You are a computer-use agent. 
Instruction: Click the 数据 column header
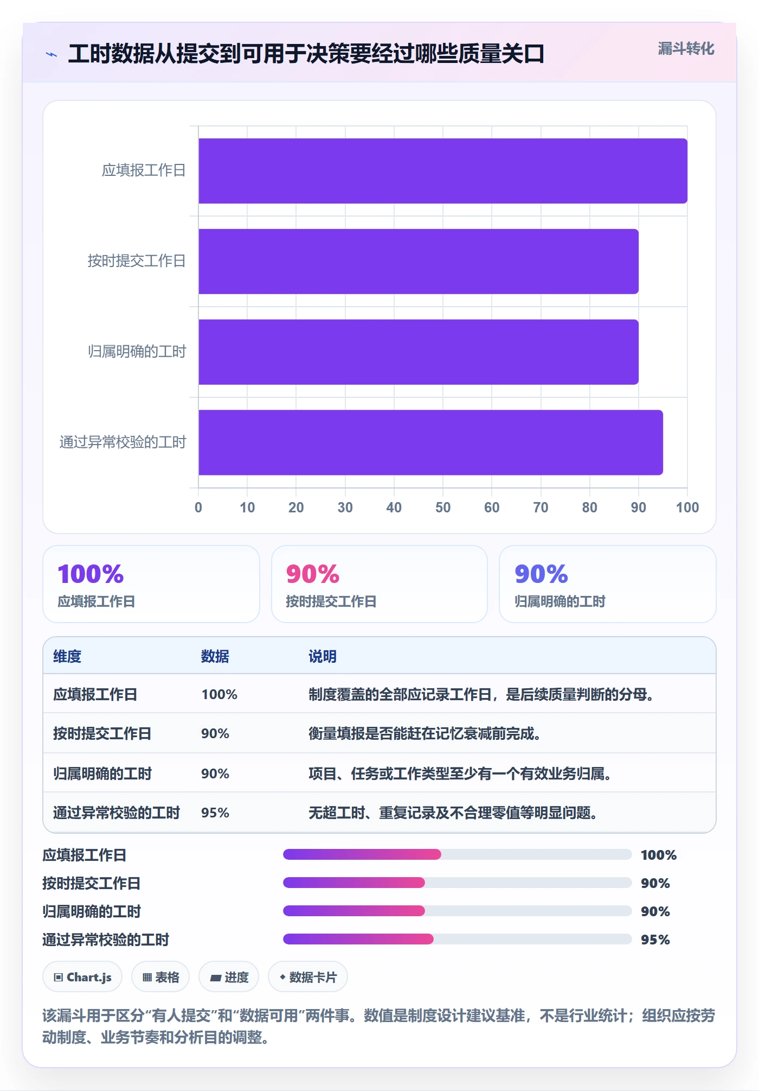coord(215,656)
